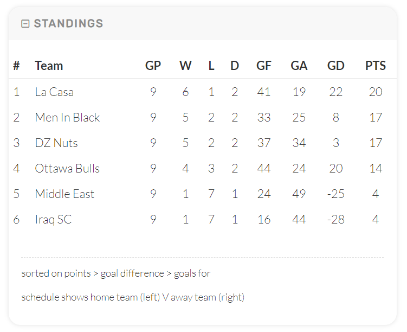Open Ottawa Bulls team details
This screenshot has width=407, height=332.
click(x=67, y=169)
